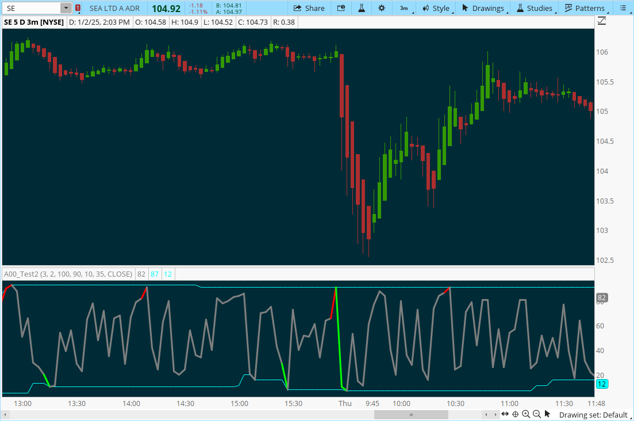Open the Studies menu
Viewport: 634px width, 421px height.
tap(535, 8)
